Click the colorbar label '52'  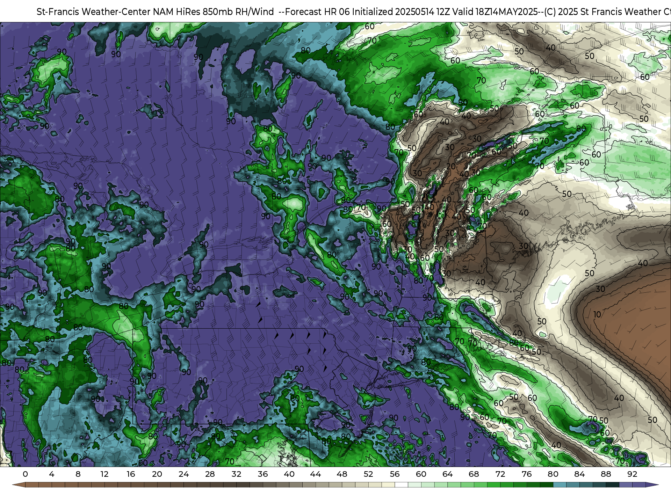click(368, 474)
